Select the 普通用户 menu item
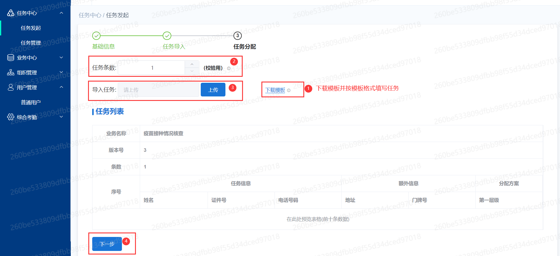The image size is (560, 256). coord(31,102)
